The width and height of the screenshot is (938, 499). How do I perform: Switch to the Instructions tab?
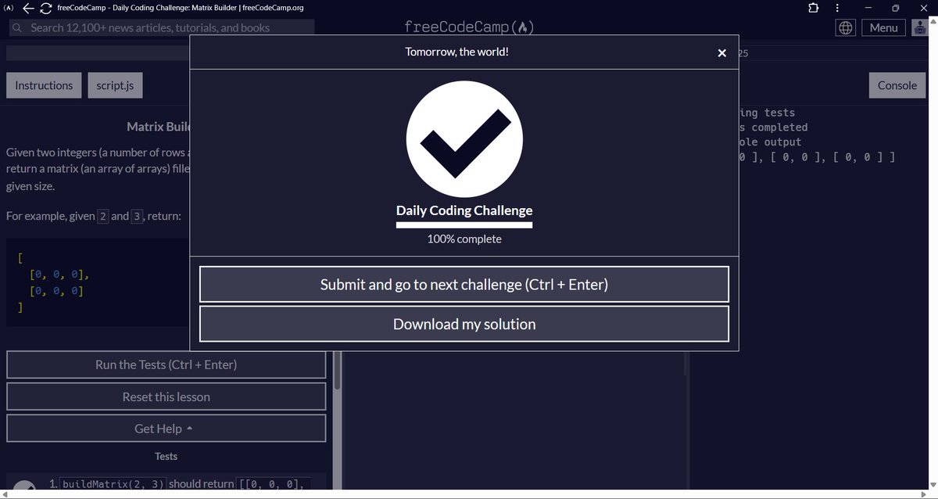[x=44, y=85]
